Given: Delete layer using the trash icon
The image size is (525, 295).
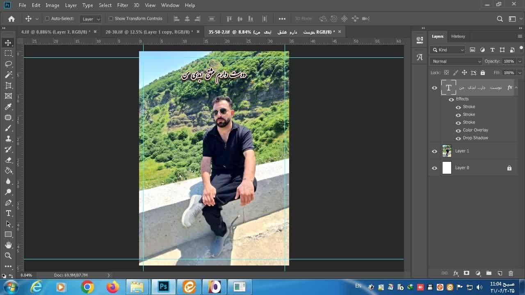Looking at the screenshot, I should point(511,273).
